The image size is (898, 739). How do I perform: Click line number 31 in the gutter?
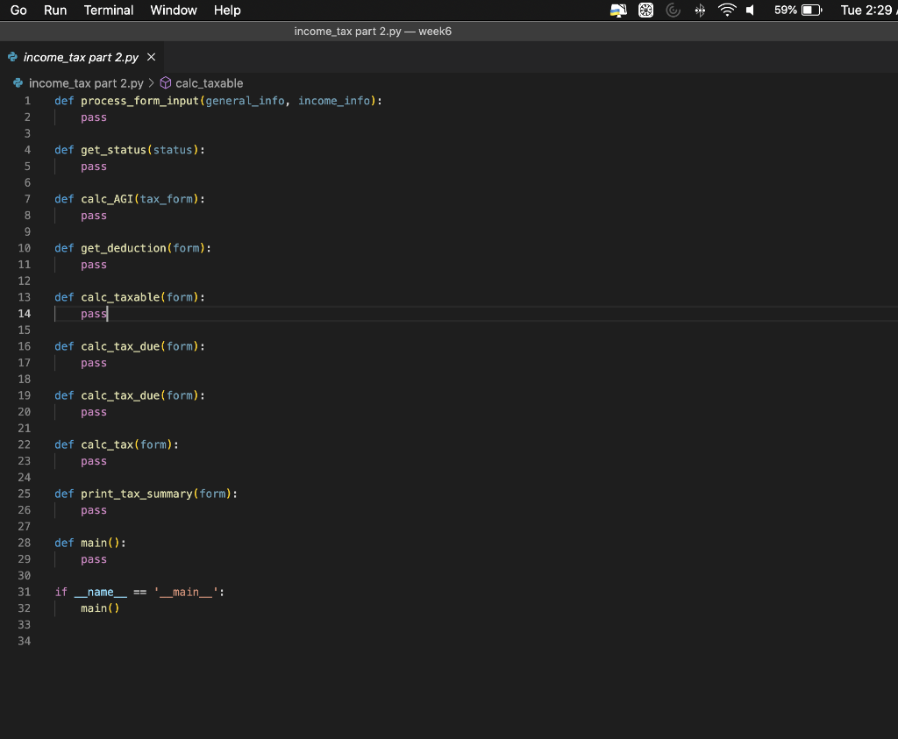24,592
